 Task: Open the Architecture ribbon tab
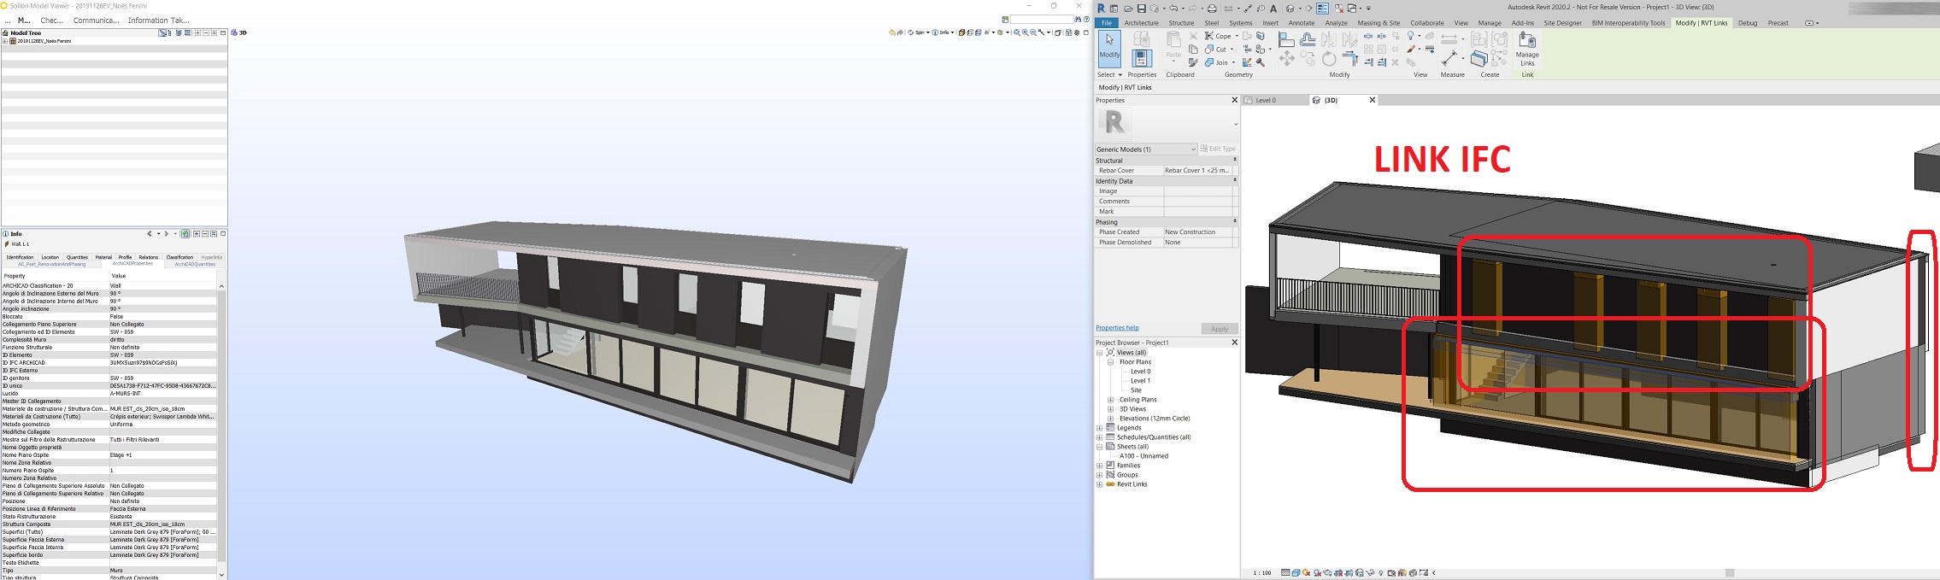coord(1141,23)
